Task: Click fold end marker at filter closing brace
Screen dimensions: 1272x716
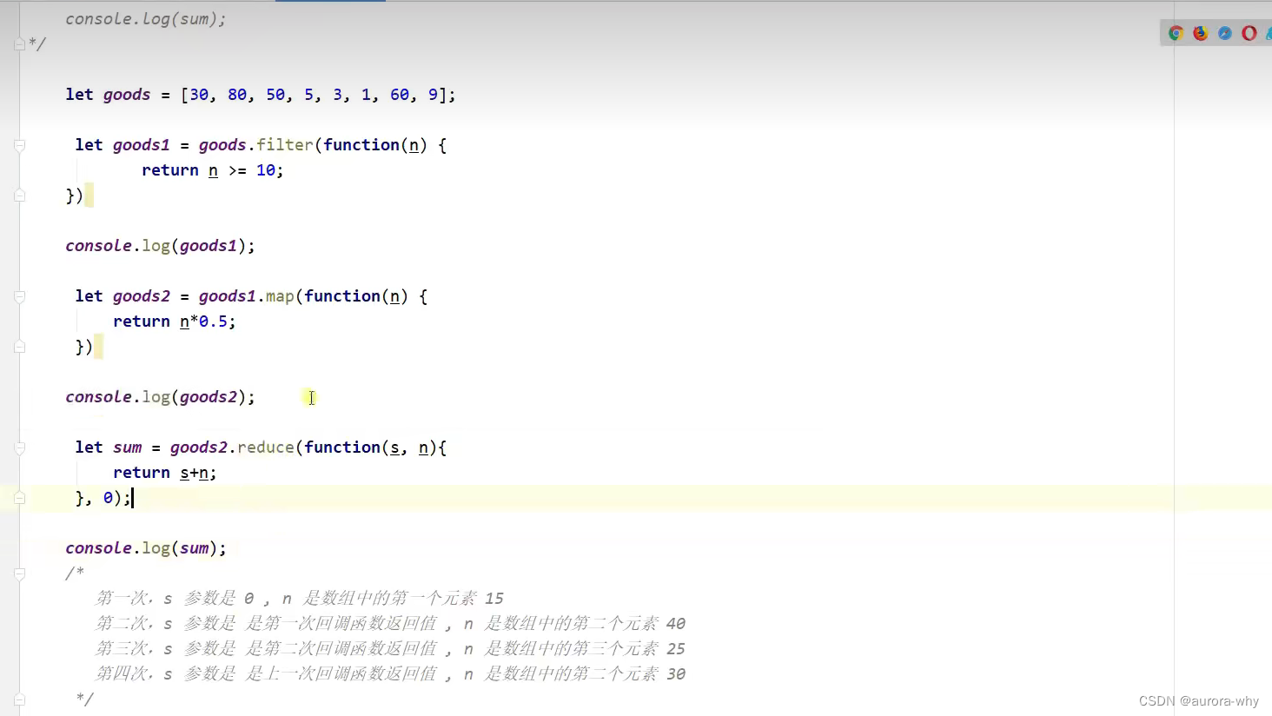Action: point(19,196)
